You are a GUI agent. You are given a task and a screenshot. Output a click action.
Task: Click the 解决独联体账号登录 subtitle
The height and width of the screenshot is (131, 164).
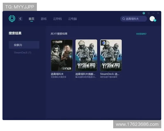point(86,77)
